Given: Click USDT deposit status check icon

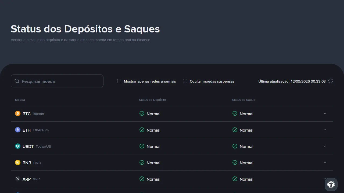Looking at the screenshot, I should coord(142,146).
